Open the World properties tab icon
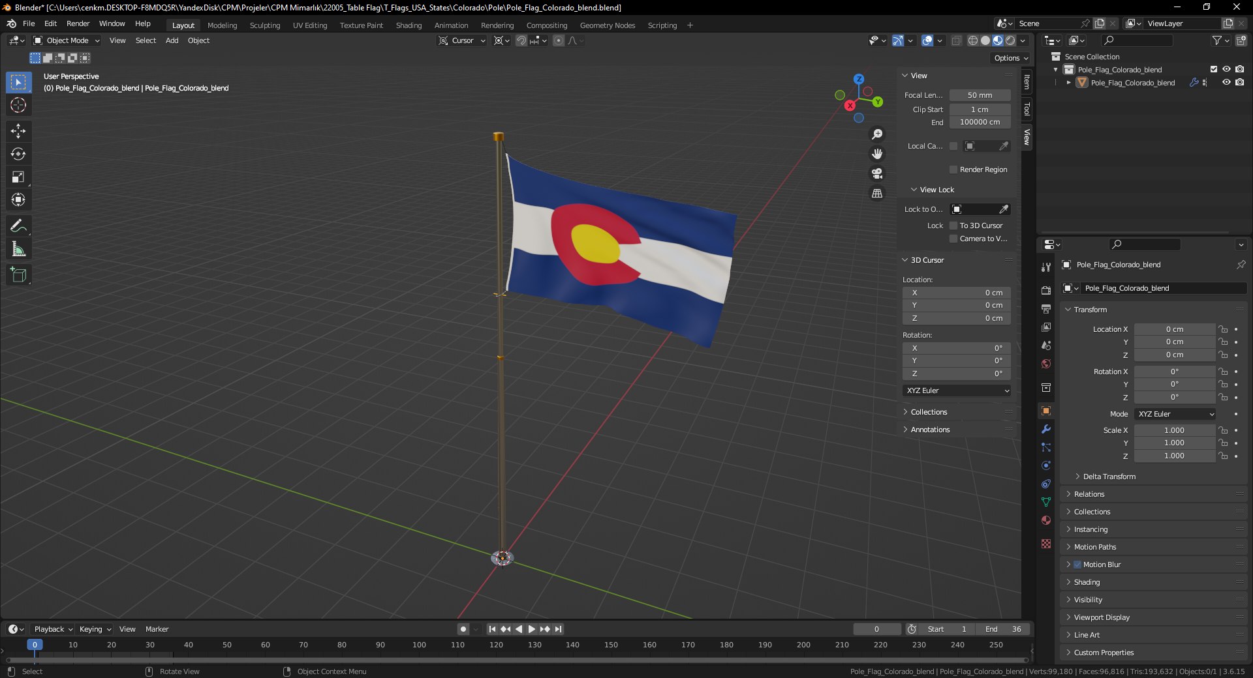Viewport: 1253px width, 678px height. pos(1046,364)
